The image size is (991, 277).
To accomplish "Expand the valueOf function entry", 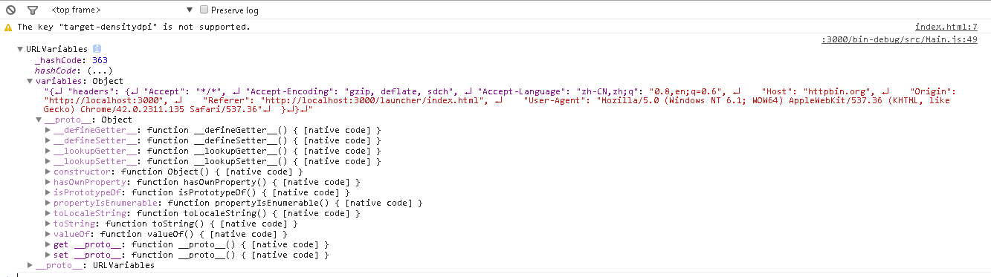I will tap(48, 234).
